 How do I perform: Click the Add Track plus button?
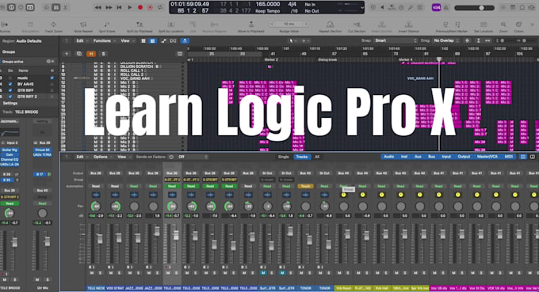67,54
